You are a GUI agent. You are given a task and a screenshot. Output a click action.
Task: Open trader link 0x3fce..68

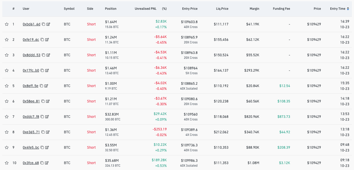31,163
